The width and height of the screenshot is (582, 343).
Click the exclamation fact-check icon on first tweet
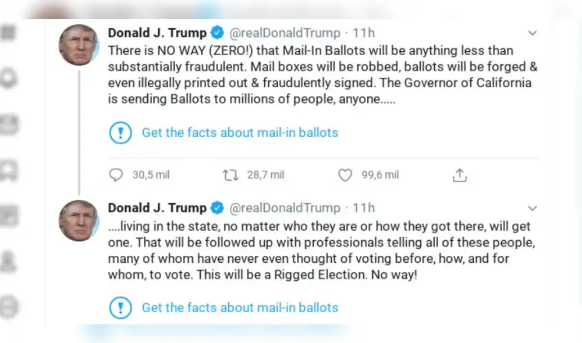click(120, 133)
